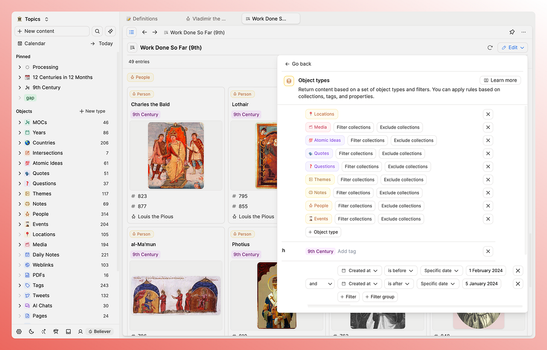Click the Add tag input field
547x350 pixels.
[347, 252]
